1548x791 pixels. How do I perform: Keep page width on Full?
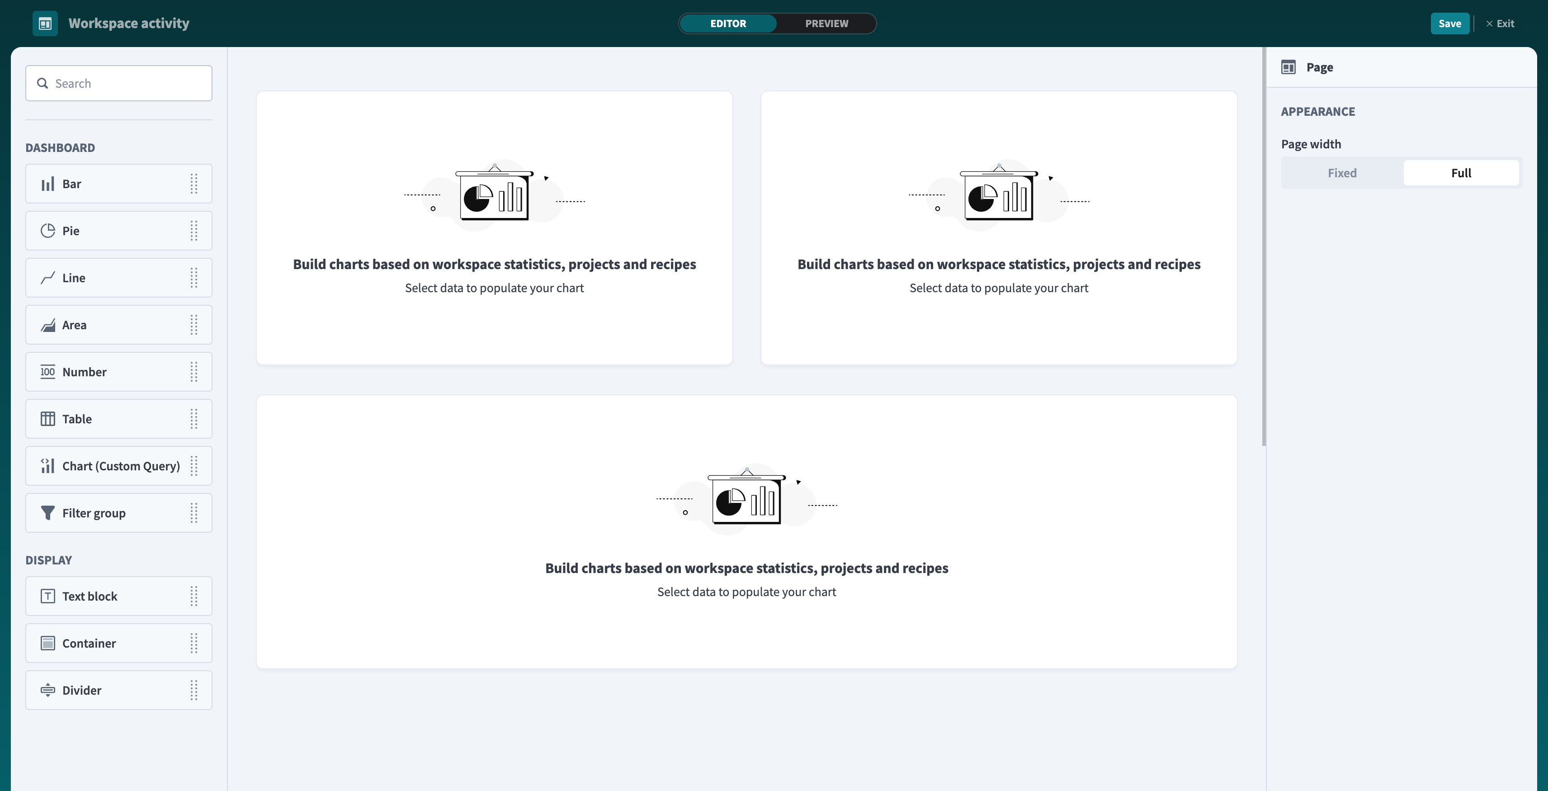coord(1461,172)
